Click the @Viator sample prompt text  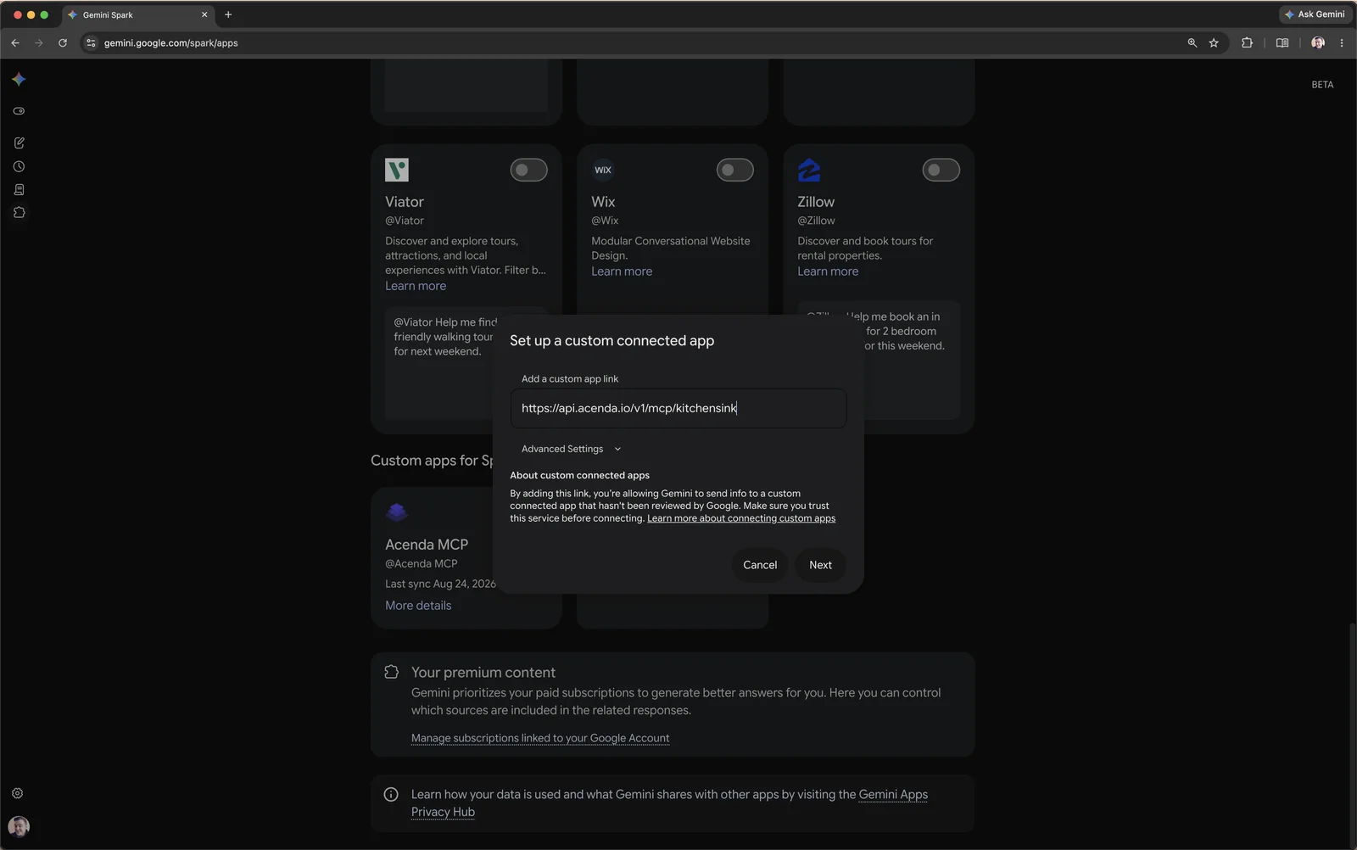pos(445,337)
